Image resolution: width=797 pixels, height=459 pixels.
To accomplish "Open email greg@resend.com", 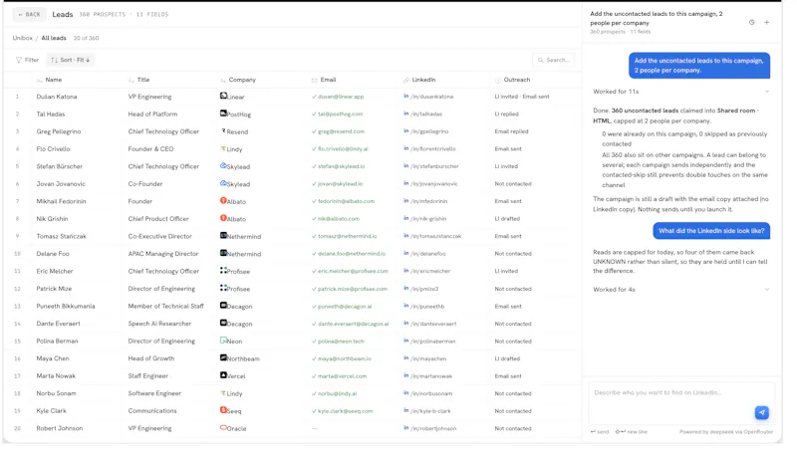I will point(341,131).
